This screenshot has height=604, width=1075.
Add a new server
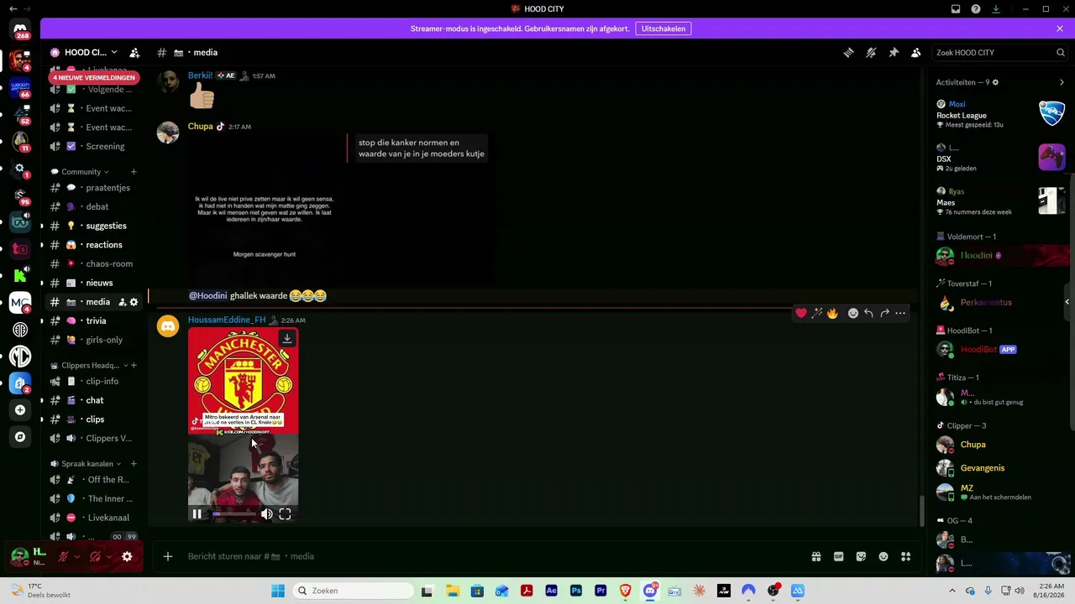[x=20, y=410]
